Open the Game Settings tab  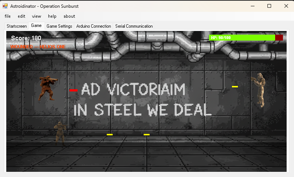(x=59, y=26)
